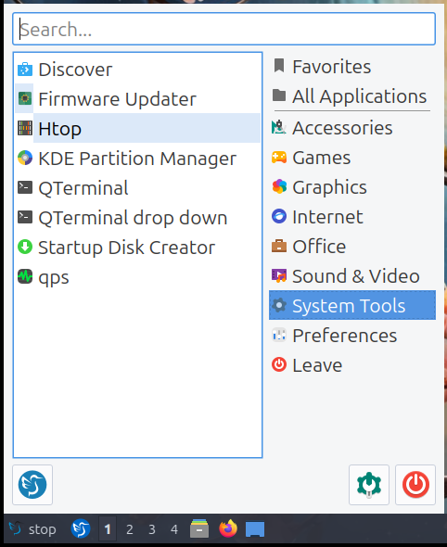Launch Startup Disk Creator

137,247
